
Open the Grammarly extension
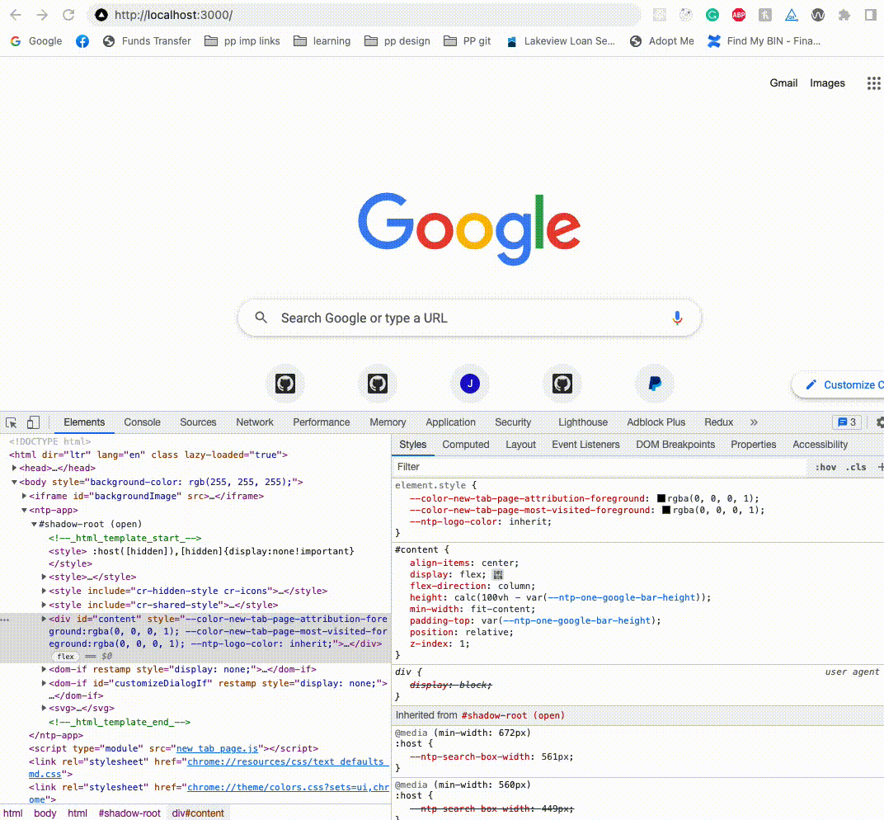click(x=712, y=15)
